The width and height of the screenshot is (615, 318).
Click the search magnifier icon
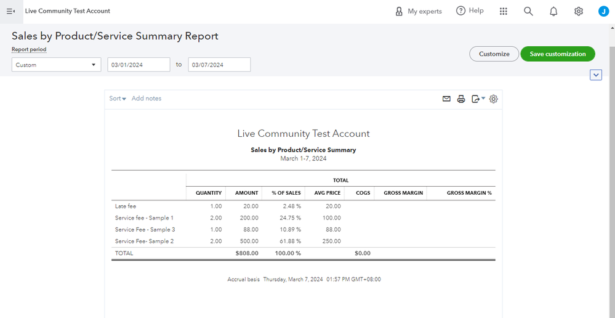pos(528,11)
